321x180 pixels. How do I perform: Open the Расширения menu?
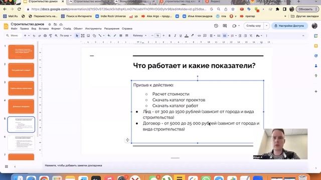click(x=111, y=29)
